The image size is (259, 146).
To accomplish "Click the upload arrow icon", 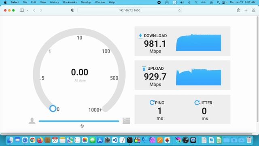I will [x=144, y=69].
